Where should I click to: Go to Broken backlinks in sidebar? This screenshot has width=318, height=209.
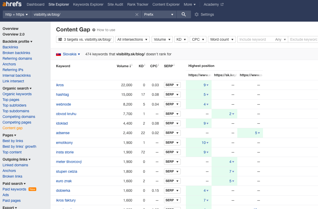[x=16, y=53]
